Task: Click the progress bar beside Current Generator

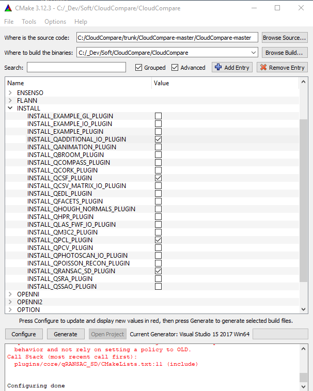Action: point(280,334)
